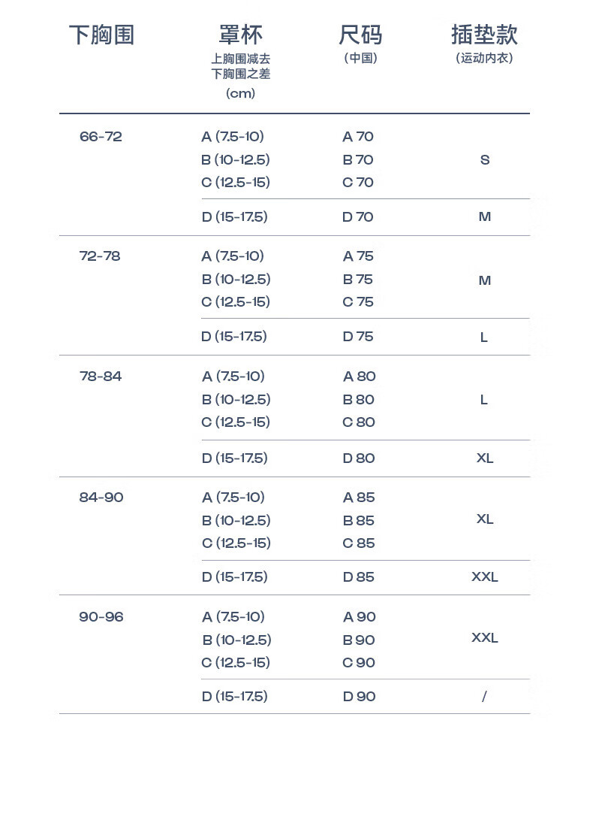Screen dimensions: 593x823
Task: Click the (运动内衣) subtitle text
Action: point(484,58)
